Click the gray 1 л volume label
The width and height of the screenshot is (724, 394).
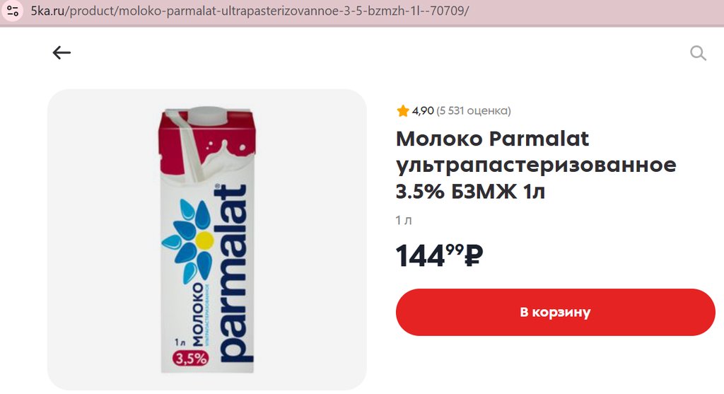coord(404,220)
